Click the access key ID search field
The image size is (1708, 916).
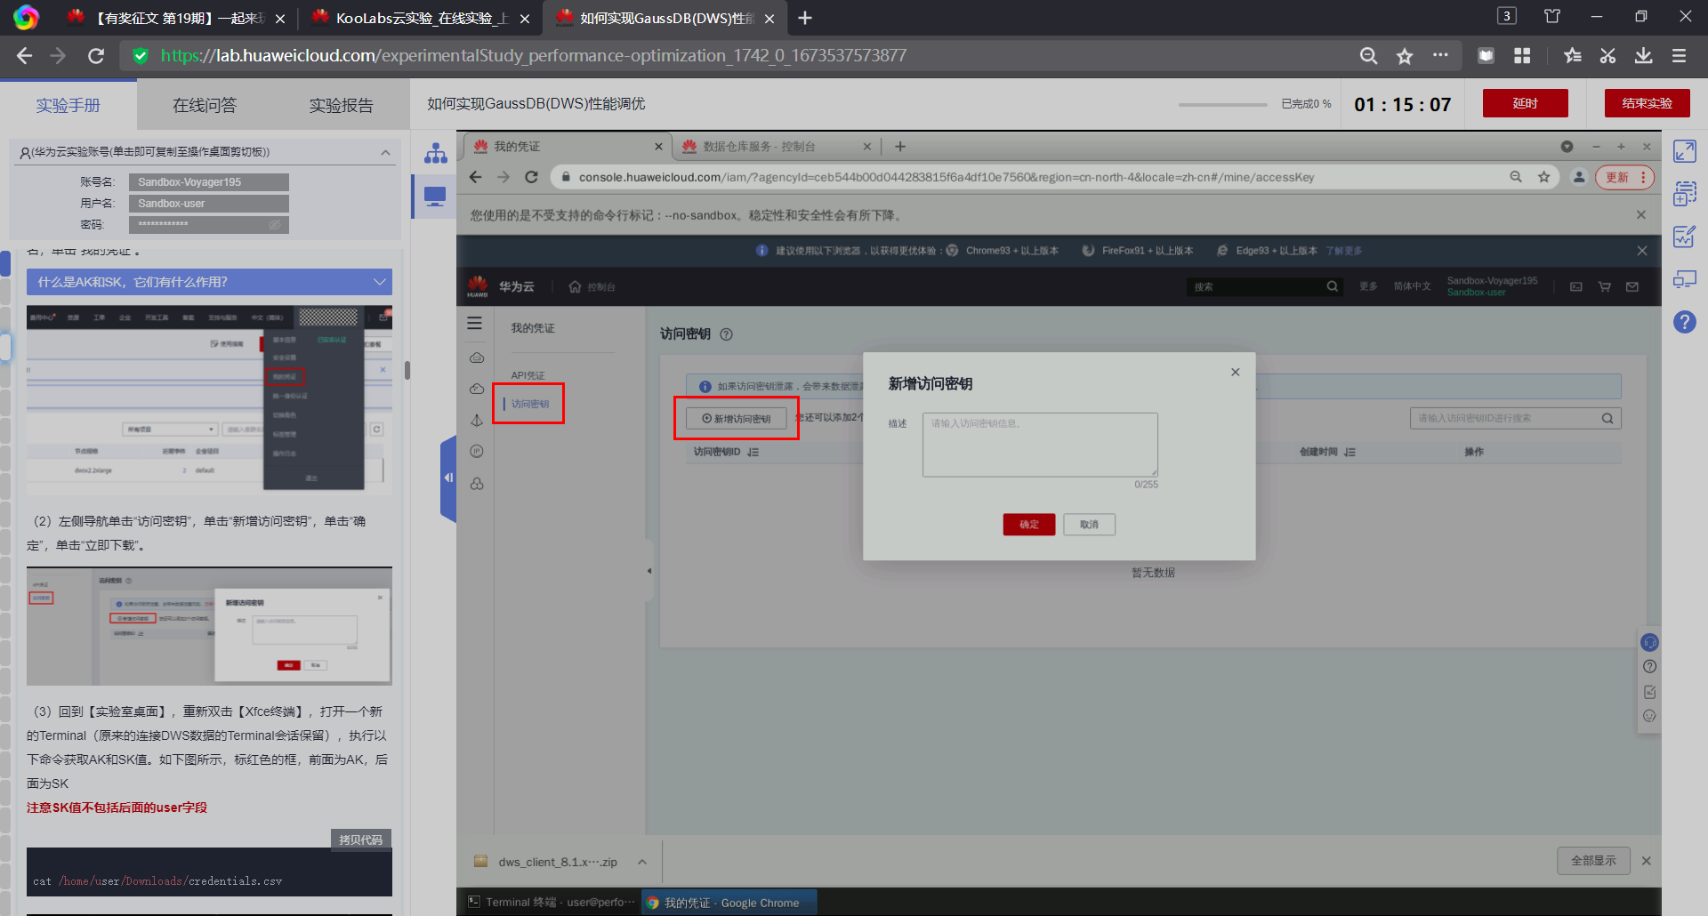[1516, 419]
